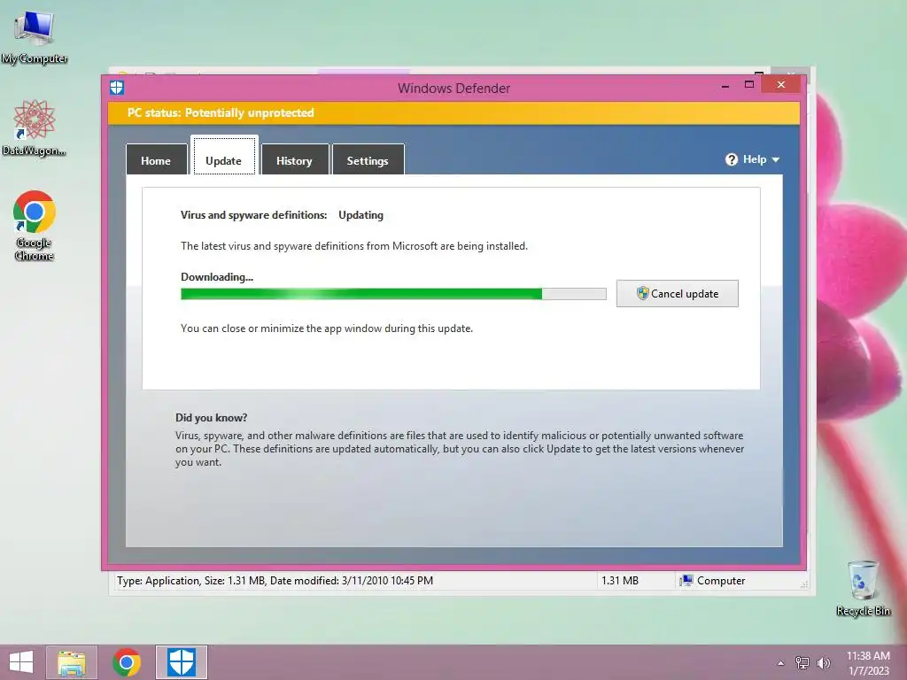
Task: Open the Help menu
Action: (752, 159)
